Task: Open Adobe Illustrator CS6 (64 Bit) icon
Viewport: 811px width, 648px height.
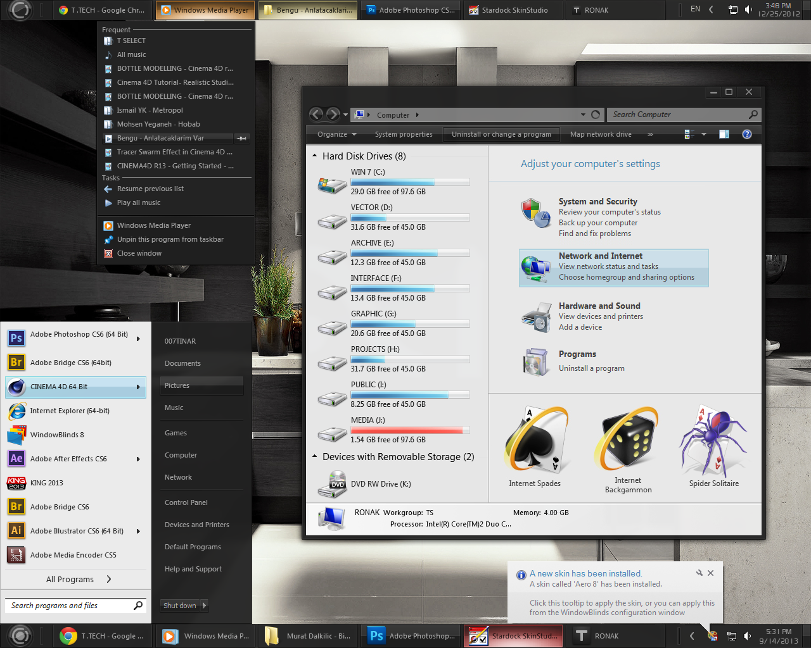Action: point(16,531)
